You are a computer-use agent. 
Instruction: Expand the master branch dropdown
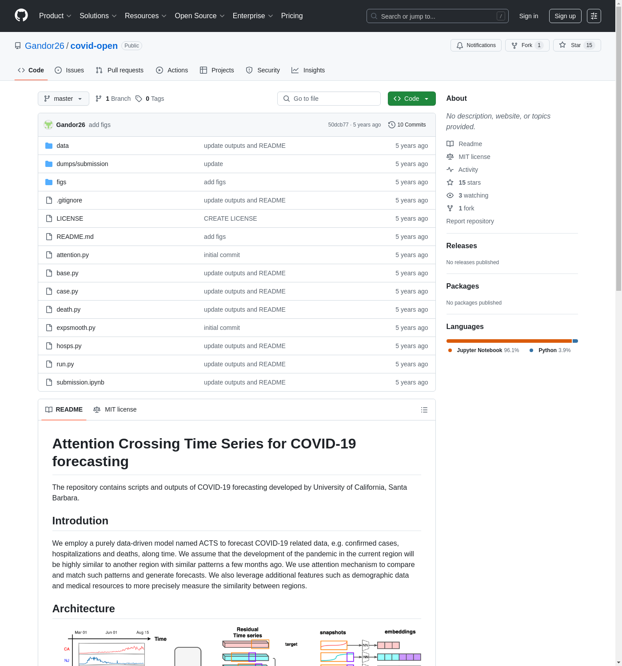pyautogui.click(x=63, y=99)
